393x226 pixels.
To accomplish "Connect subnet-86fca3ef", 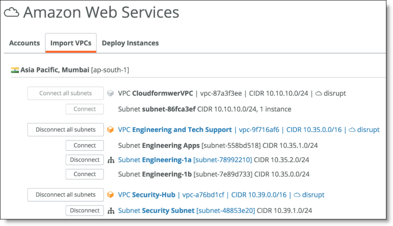I will 85,109.
